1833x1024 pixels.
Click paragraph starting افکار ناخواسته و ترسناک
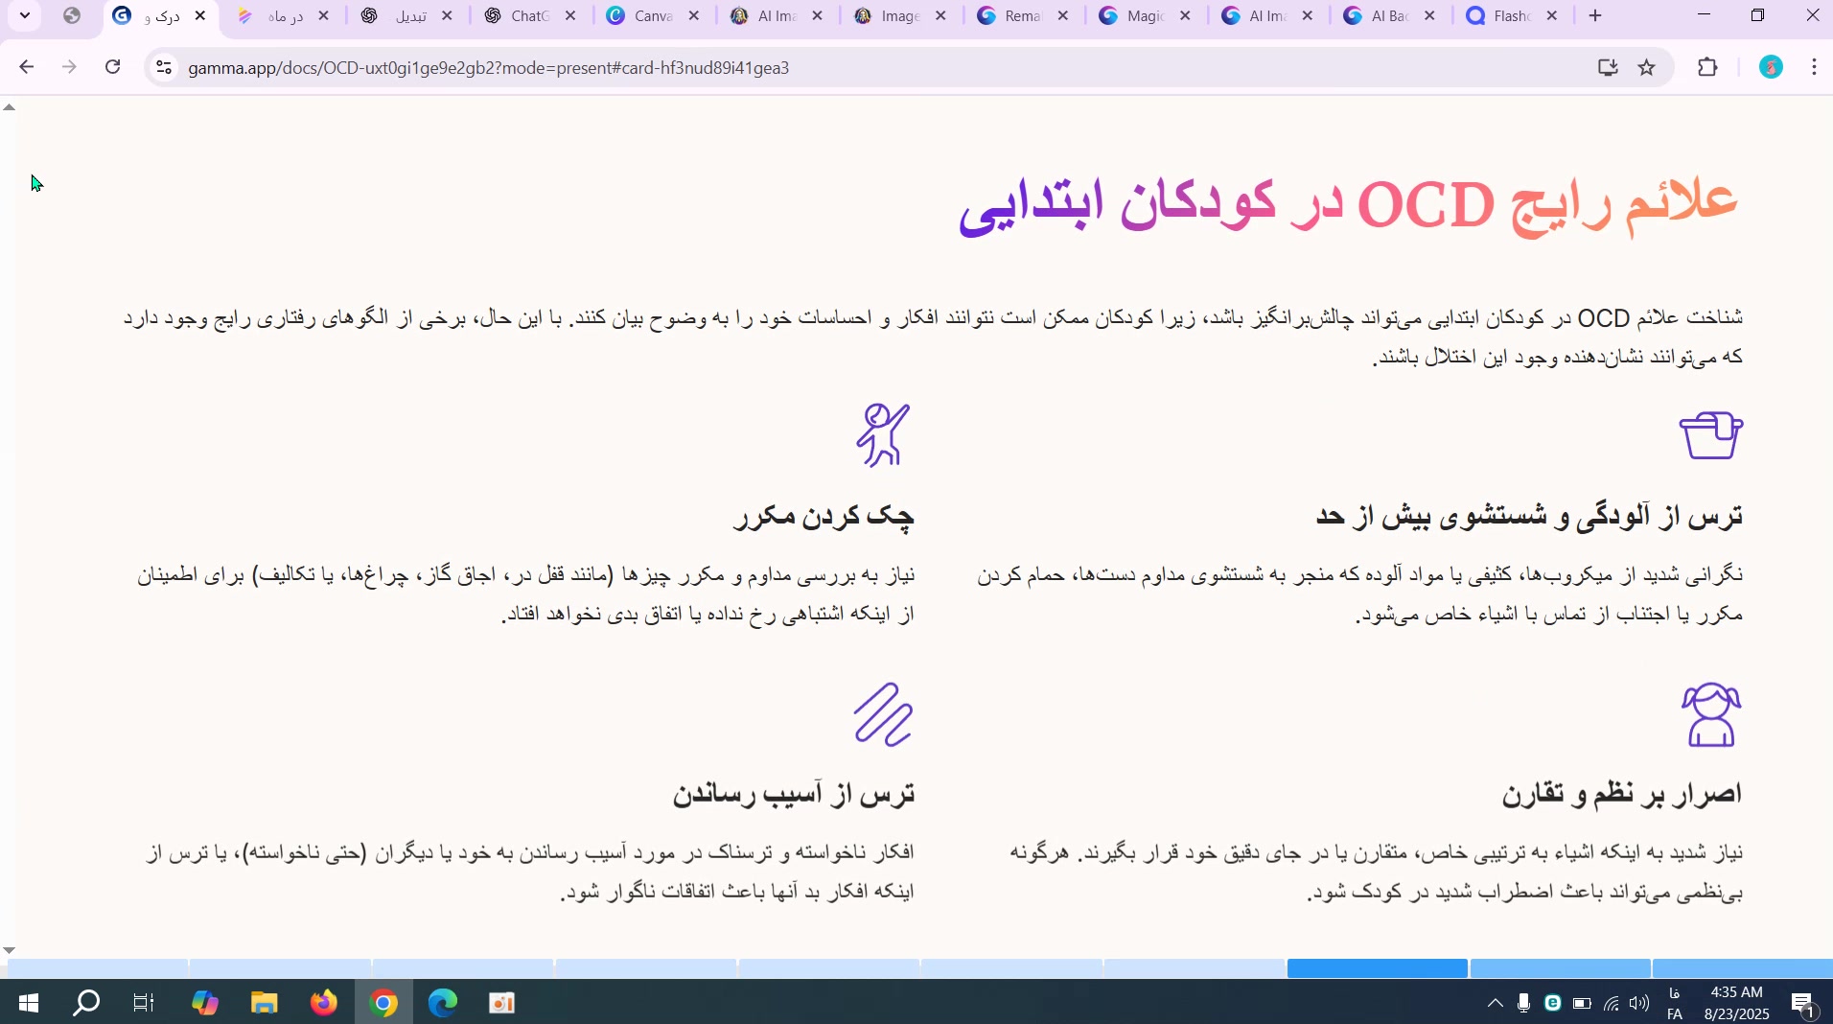tap(531, 873)
